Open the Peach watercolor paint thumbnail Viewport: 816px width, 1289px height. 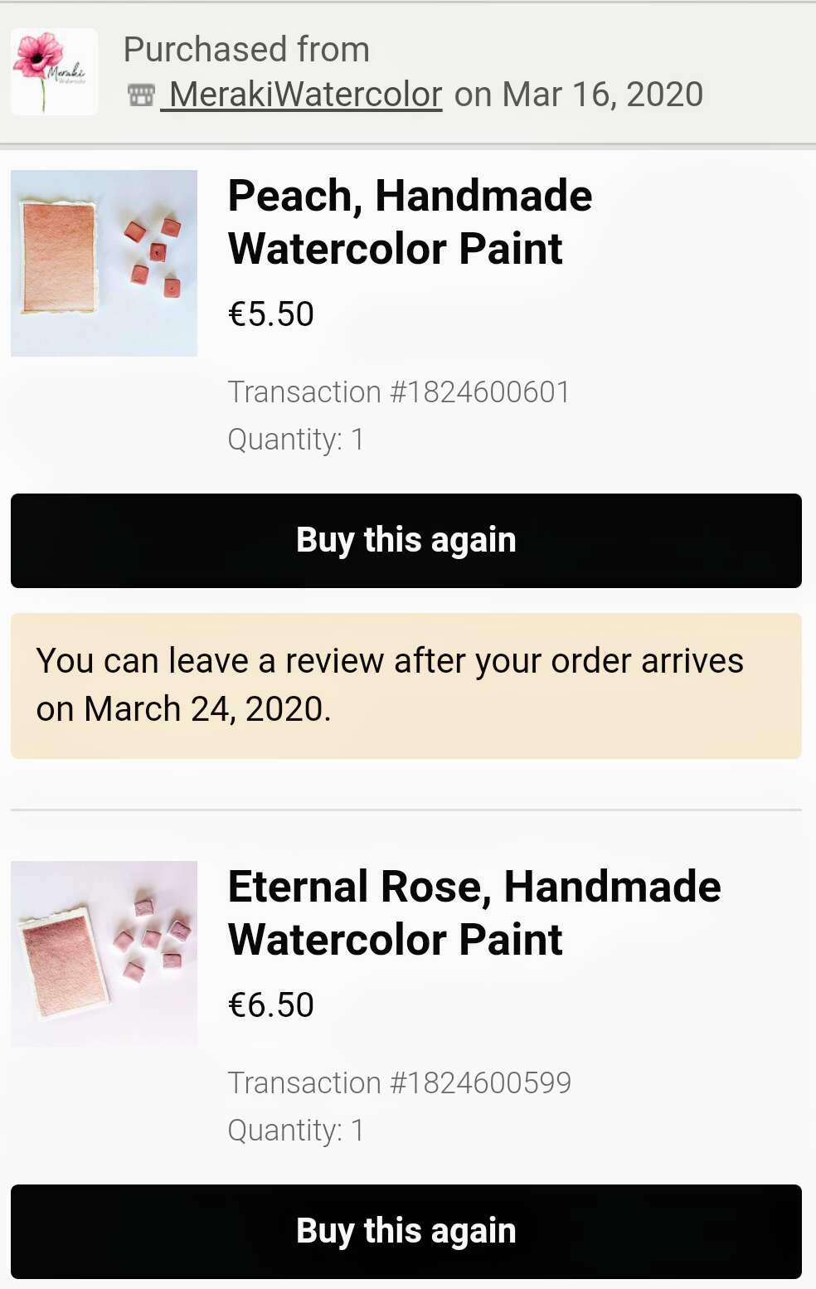click(x=104, y=263)
